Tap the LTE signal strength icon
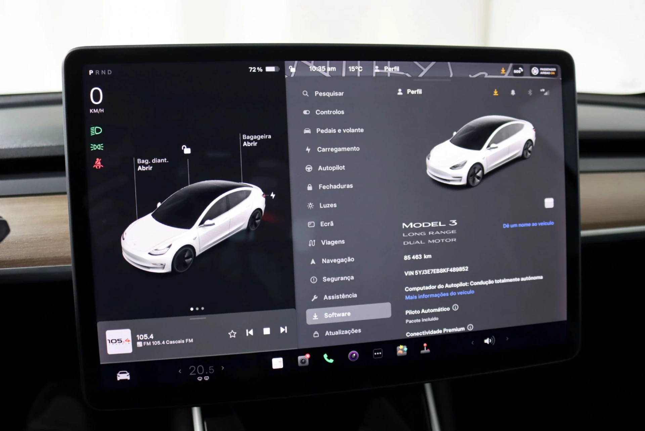Image resolution: width=645 pixels, height=431 pixels. tap(545, 92)
